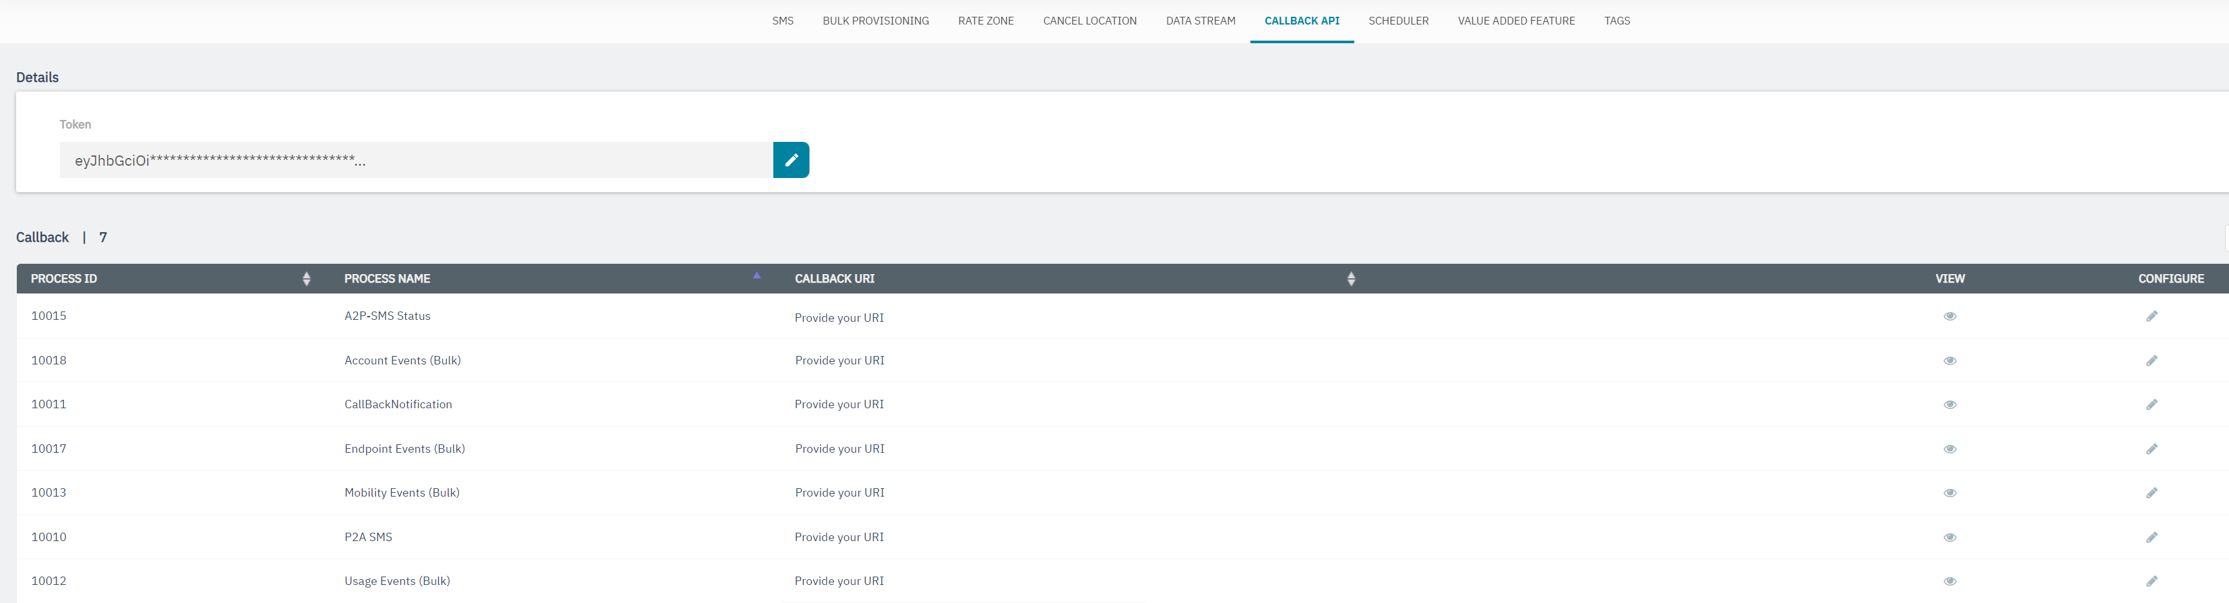
Task: Edit Usage Events (Bulk) callback configuration
Action: tap(2151, 582)
